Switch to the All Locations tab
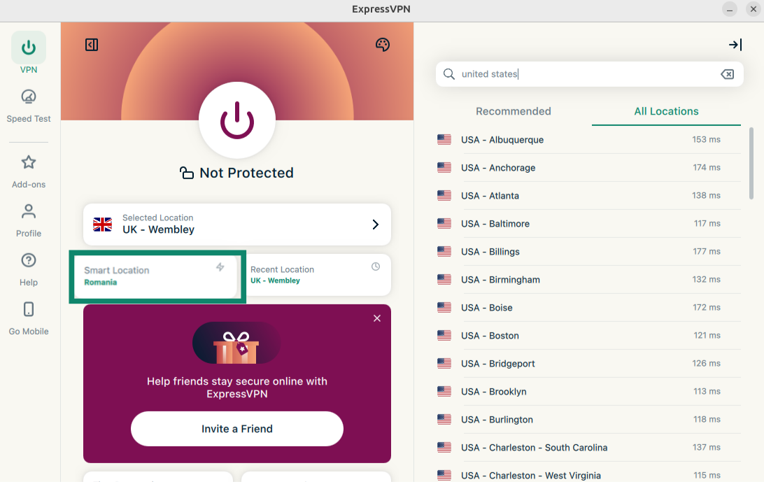764x482 pixels. (x=666, y=111)
